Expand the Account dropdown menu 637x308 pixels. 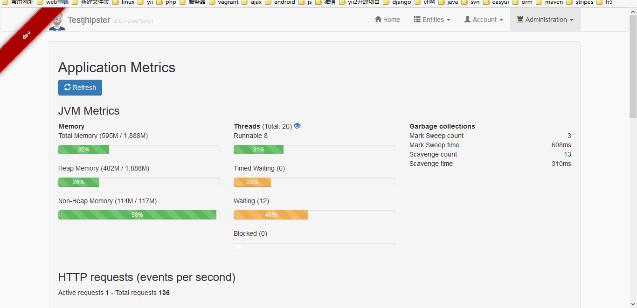click(484, 20)
